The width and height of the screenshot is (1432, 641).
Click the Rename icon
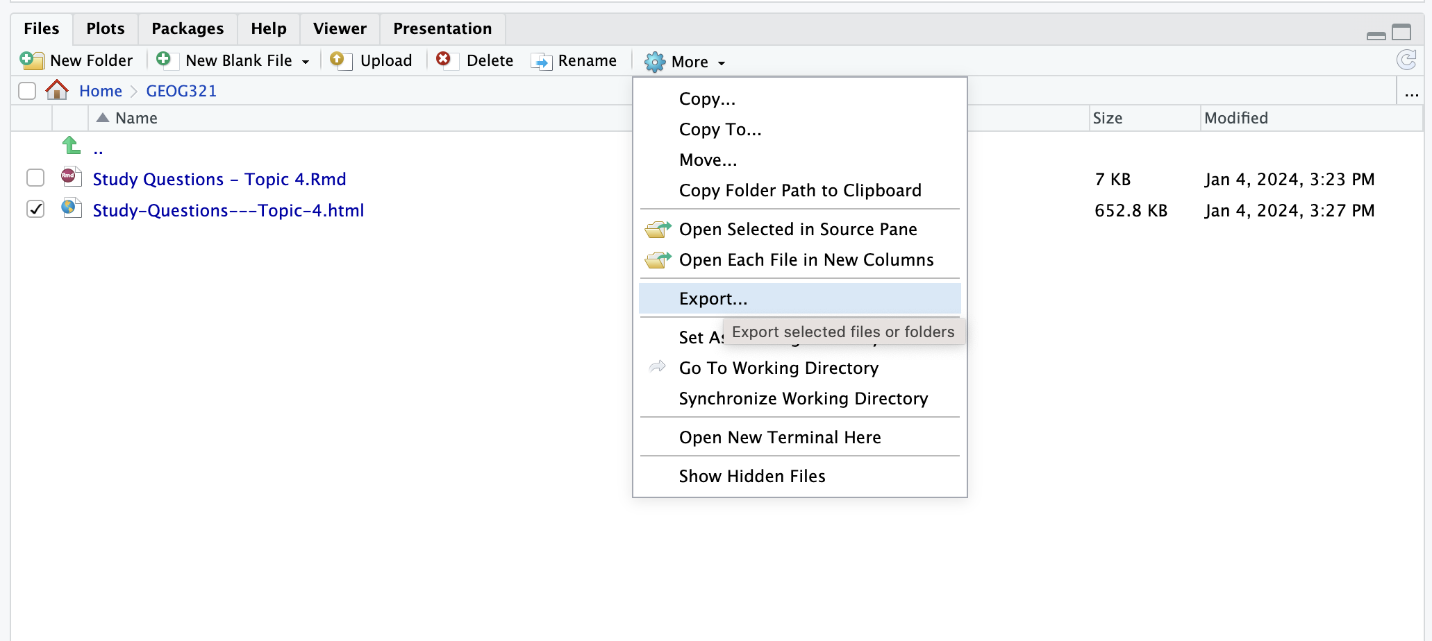pyautogui.click(x=541, y=60)
